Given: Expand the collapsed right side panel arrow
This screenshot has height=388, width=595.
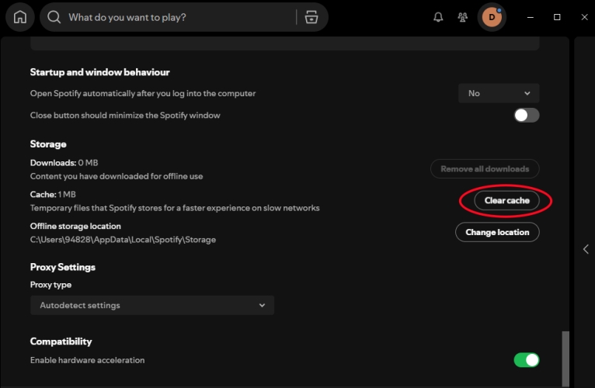Looking at the screenshot, I should pos(586,249).
